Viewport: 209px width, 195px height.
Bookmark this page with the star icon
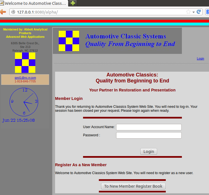tap(188, 12)
